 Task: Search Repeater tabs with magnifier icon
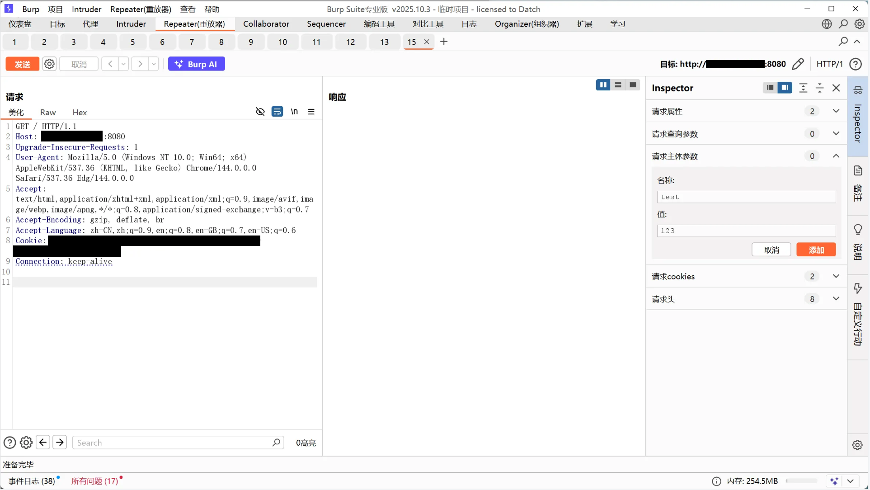pyautogui.click(x=843, y=42)
